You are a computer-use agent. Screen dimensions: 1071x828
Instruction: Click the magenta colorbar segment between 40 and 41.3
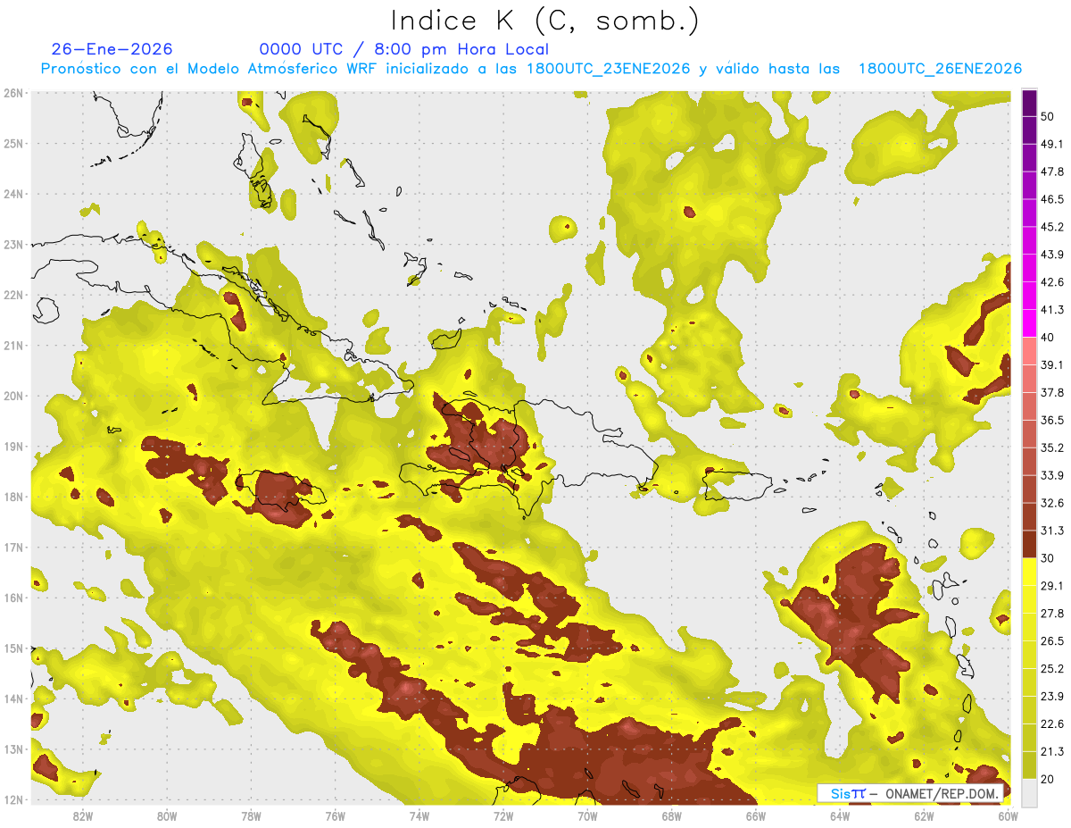[x=1029, y=323]
